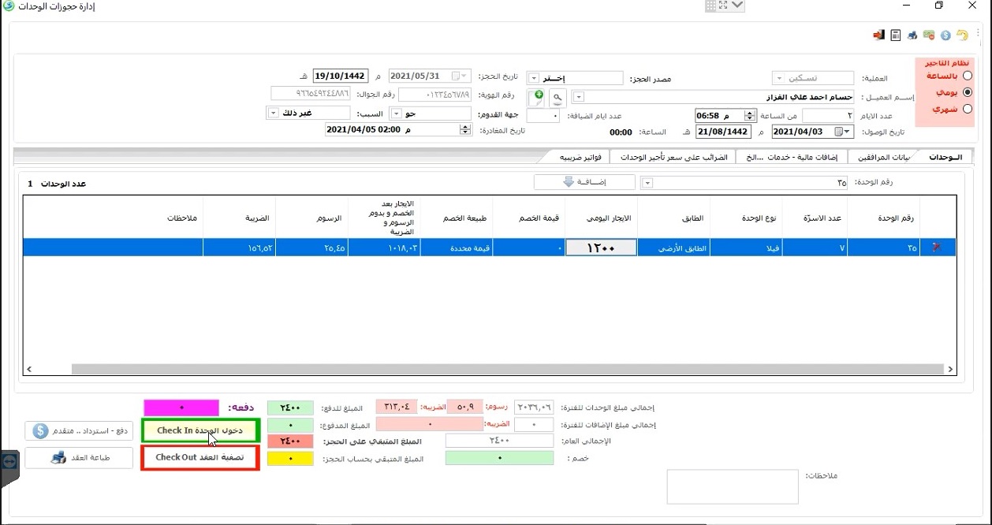Open the calculator icon in toolbar
The height and width of the screenshot is (525, 992).
pyautogui.click(x=896, y=35)
